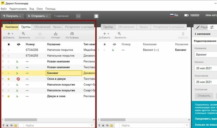
Task: Open the Окно menu
Action: point(40,9)
